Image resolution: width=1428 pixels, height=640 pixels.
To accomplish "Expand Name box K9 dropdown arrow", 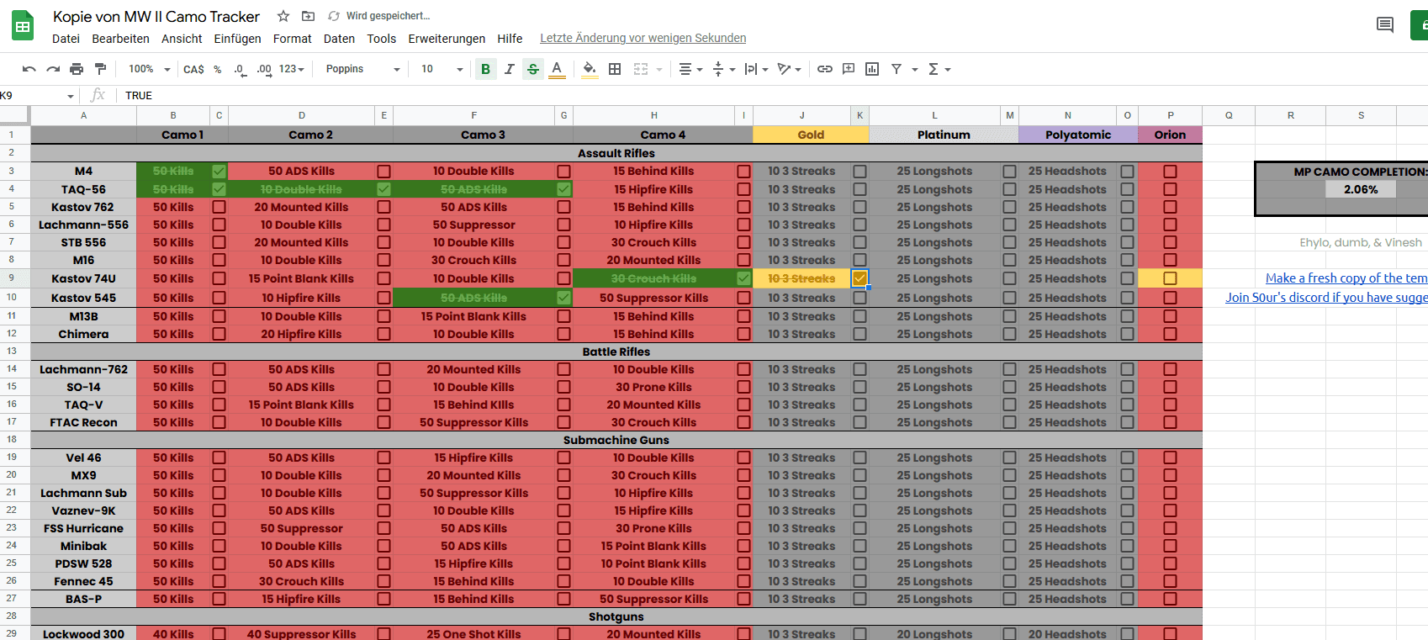I will coord(71,96).
